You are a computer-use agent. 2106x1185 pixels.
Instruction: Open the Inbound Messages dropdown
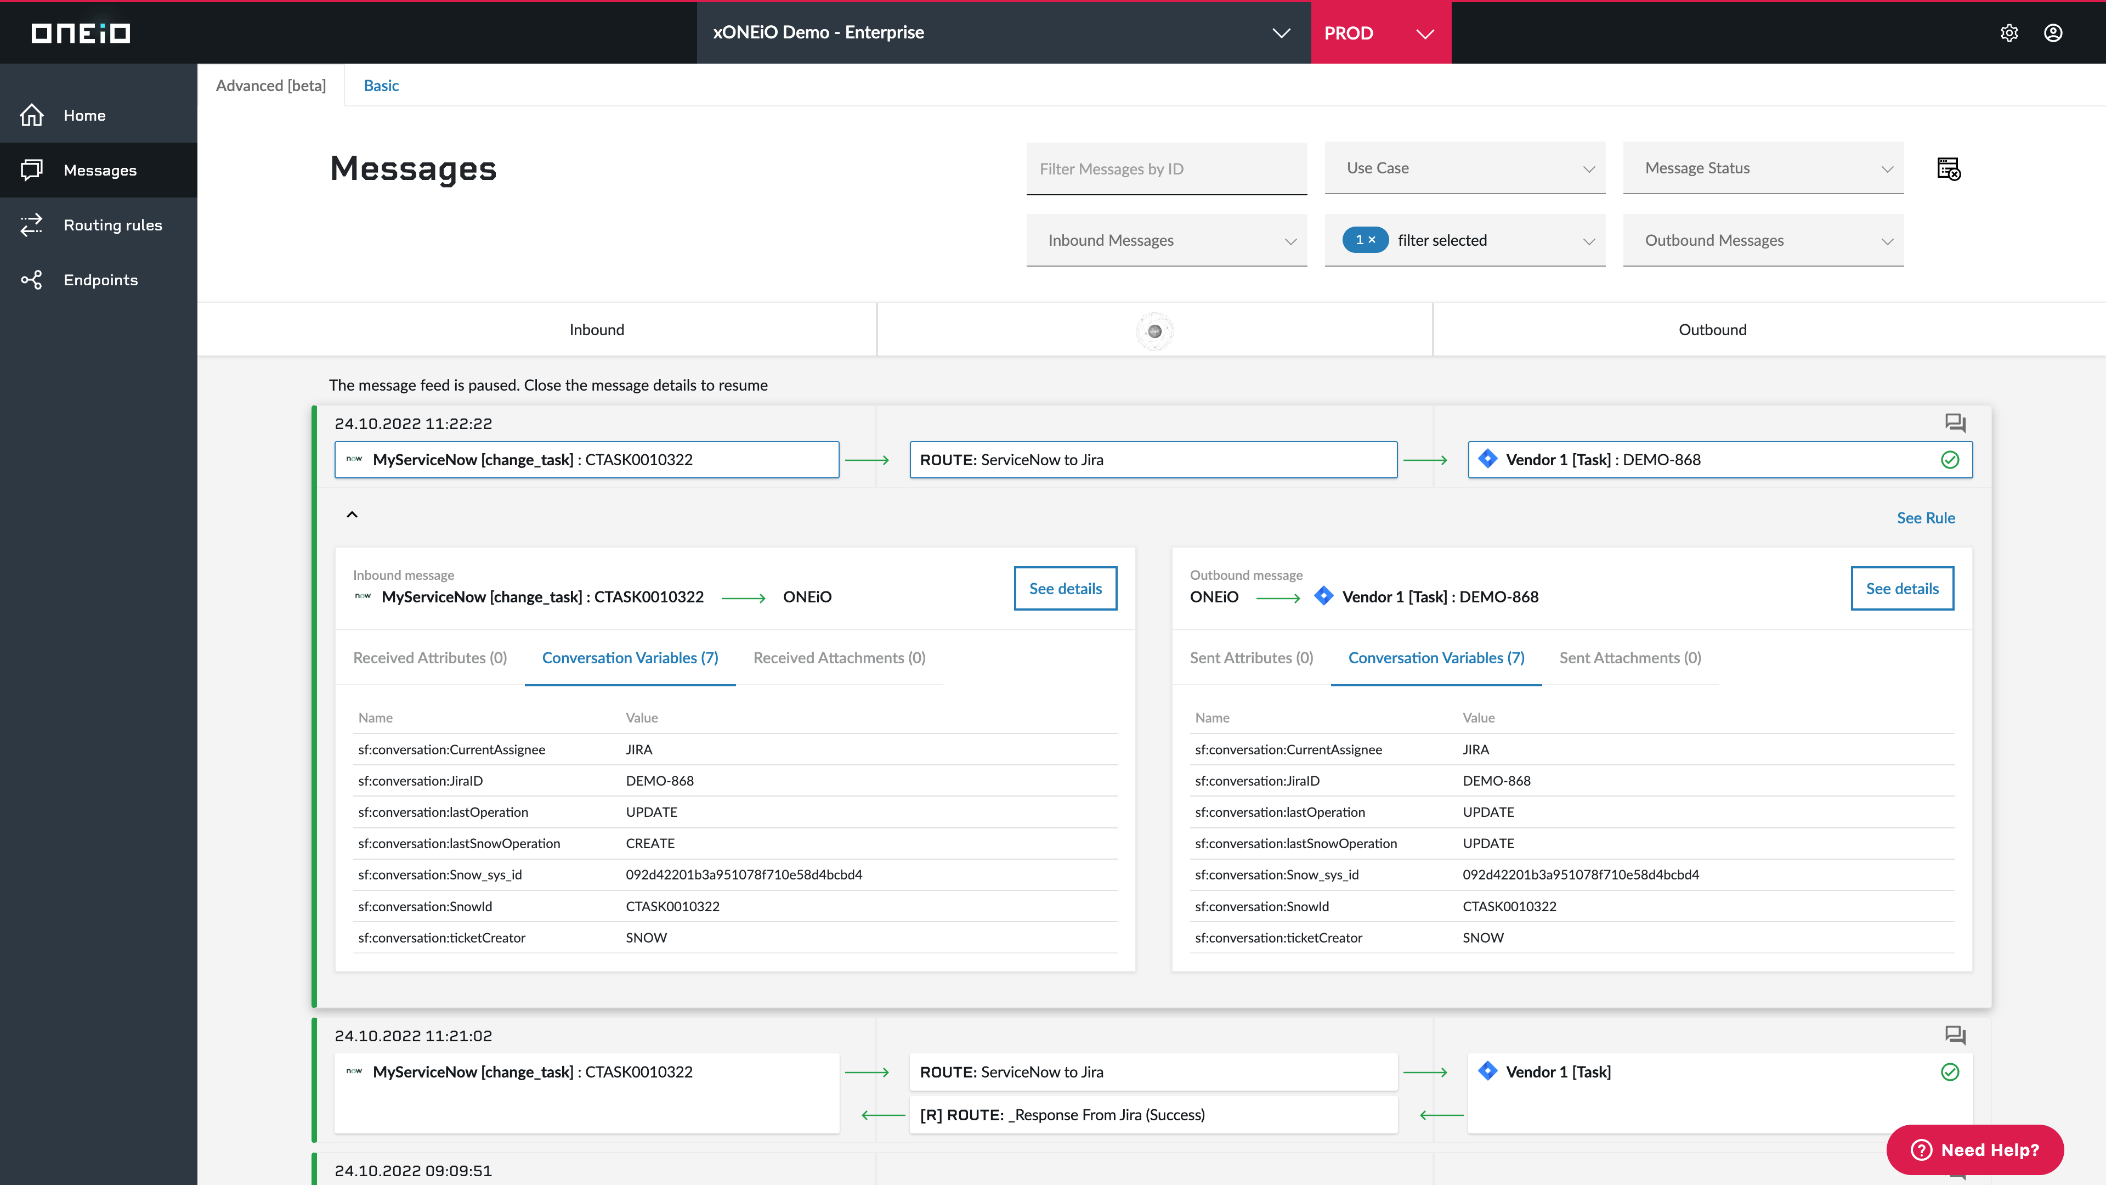pos(1167,240)
